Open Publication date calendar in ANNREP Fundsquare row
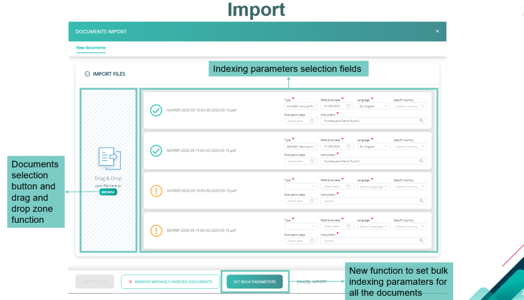The width and height of the screenshot is (524, 300). click(312, 121)
